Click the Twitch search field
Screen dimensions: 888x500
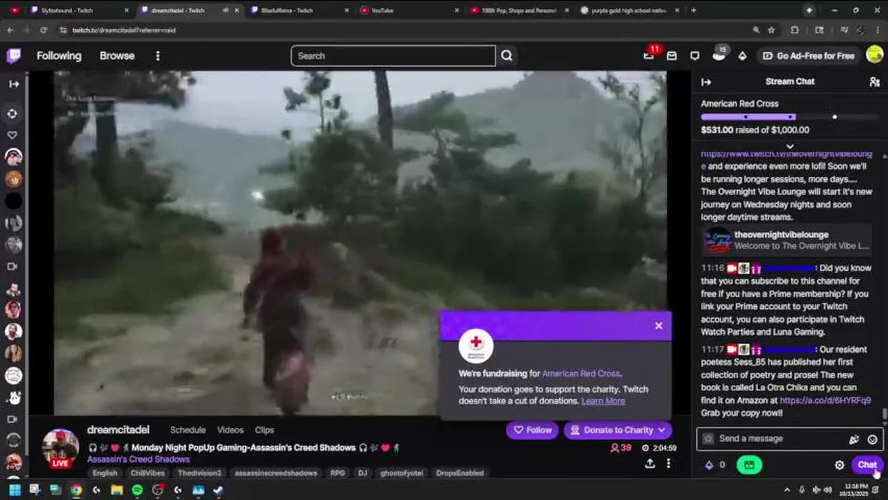393,56
